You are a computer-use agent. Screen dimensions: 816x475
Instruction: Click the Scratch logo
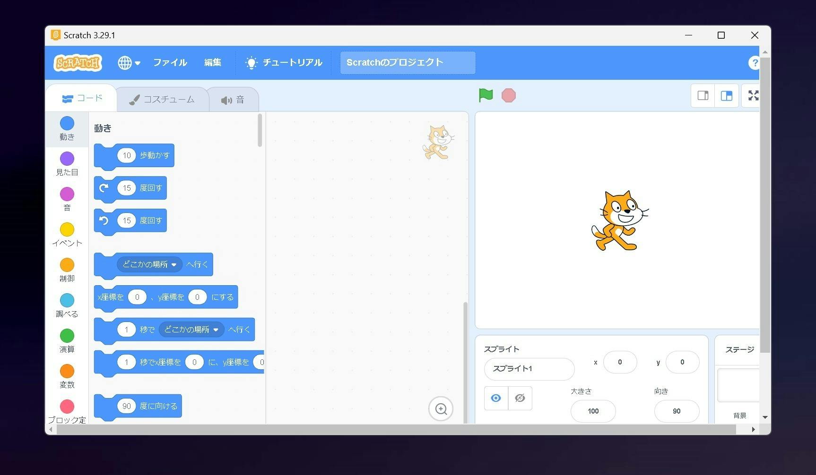click(x=78, y=63)
